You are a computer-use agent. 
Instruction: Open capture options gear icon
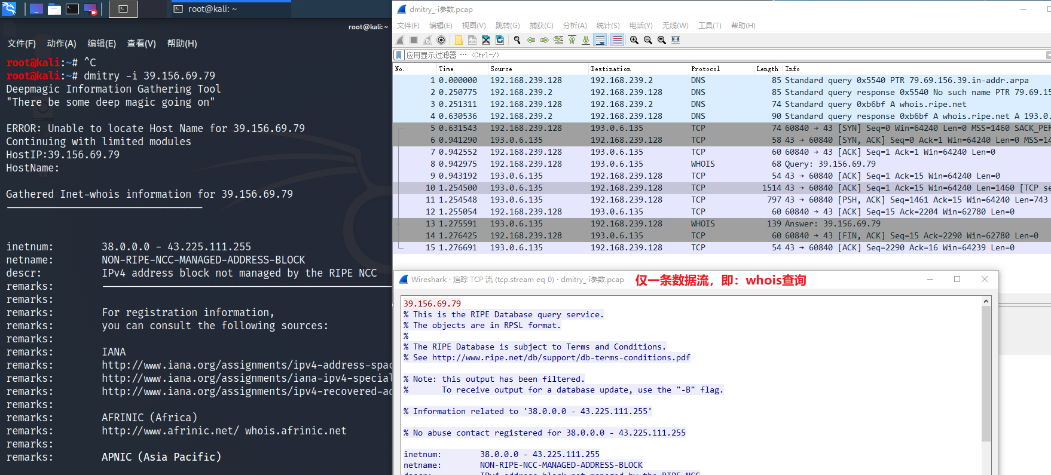pyautogui.click(x=441, y=40)
